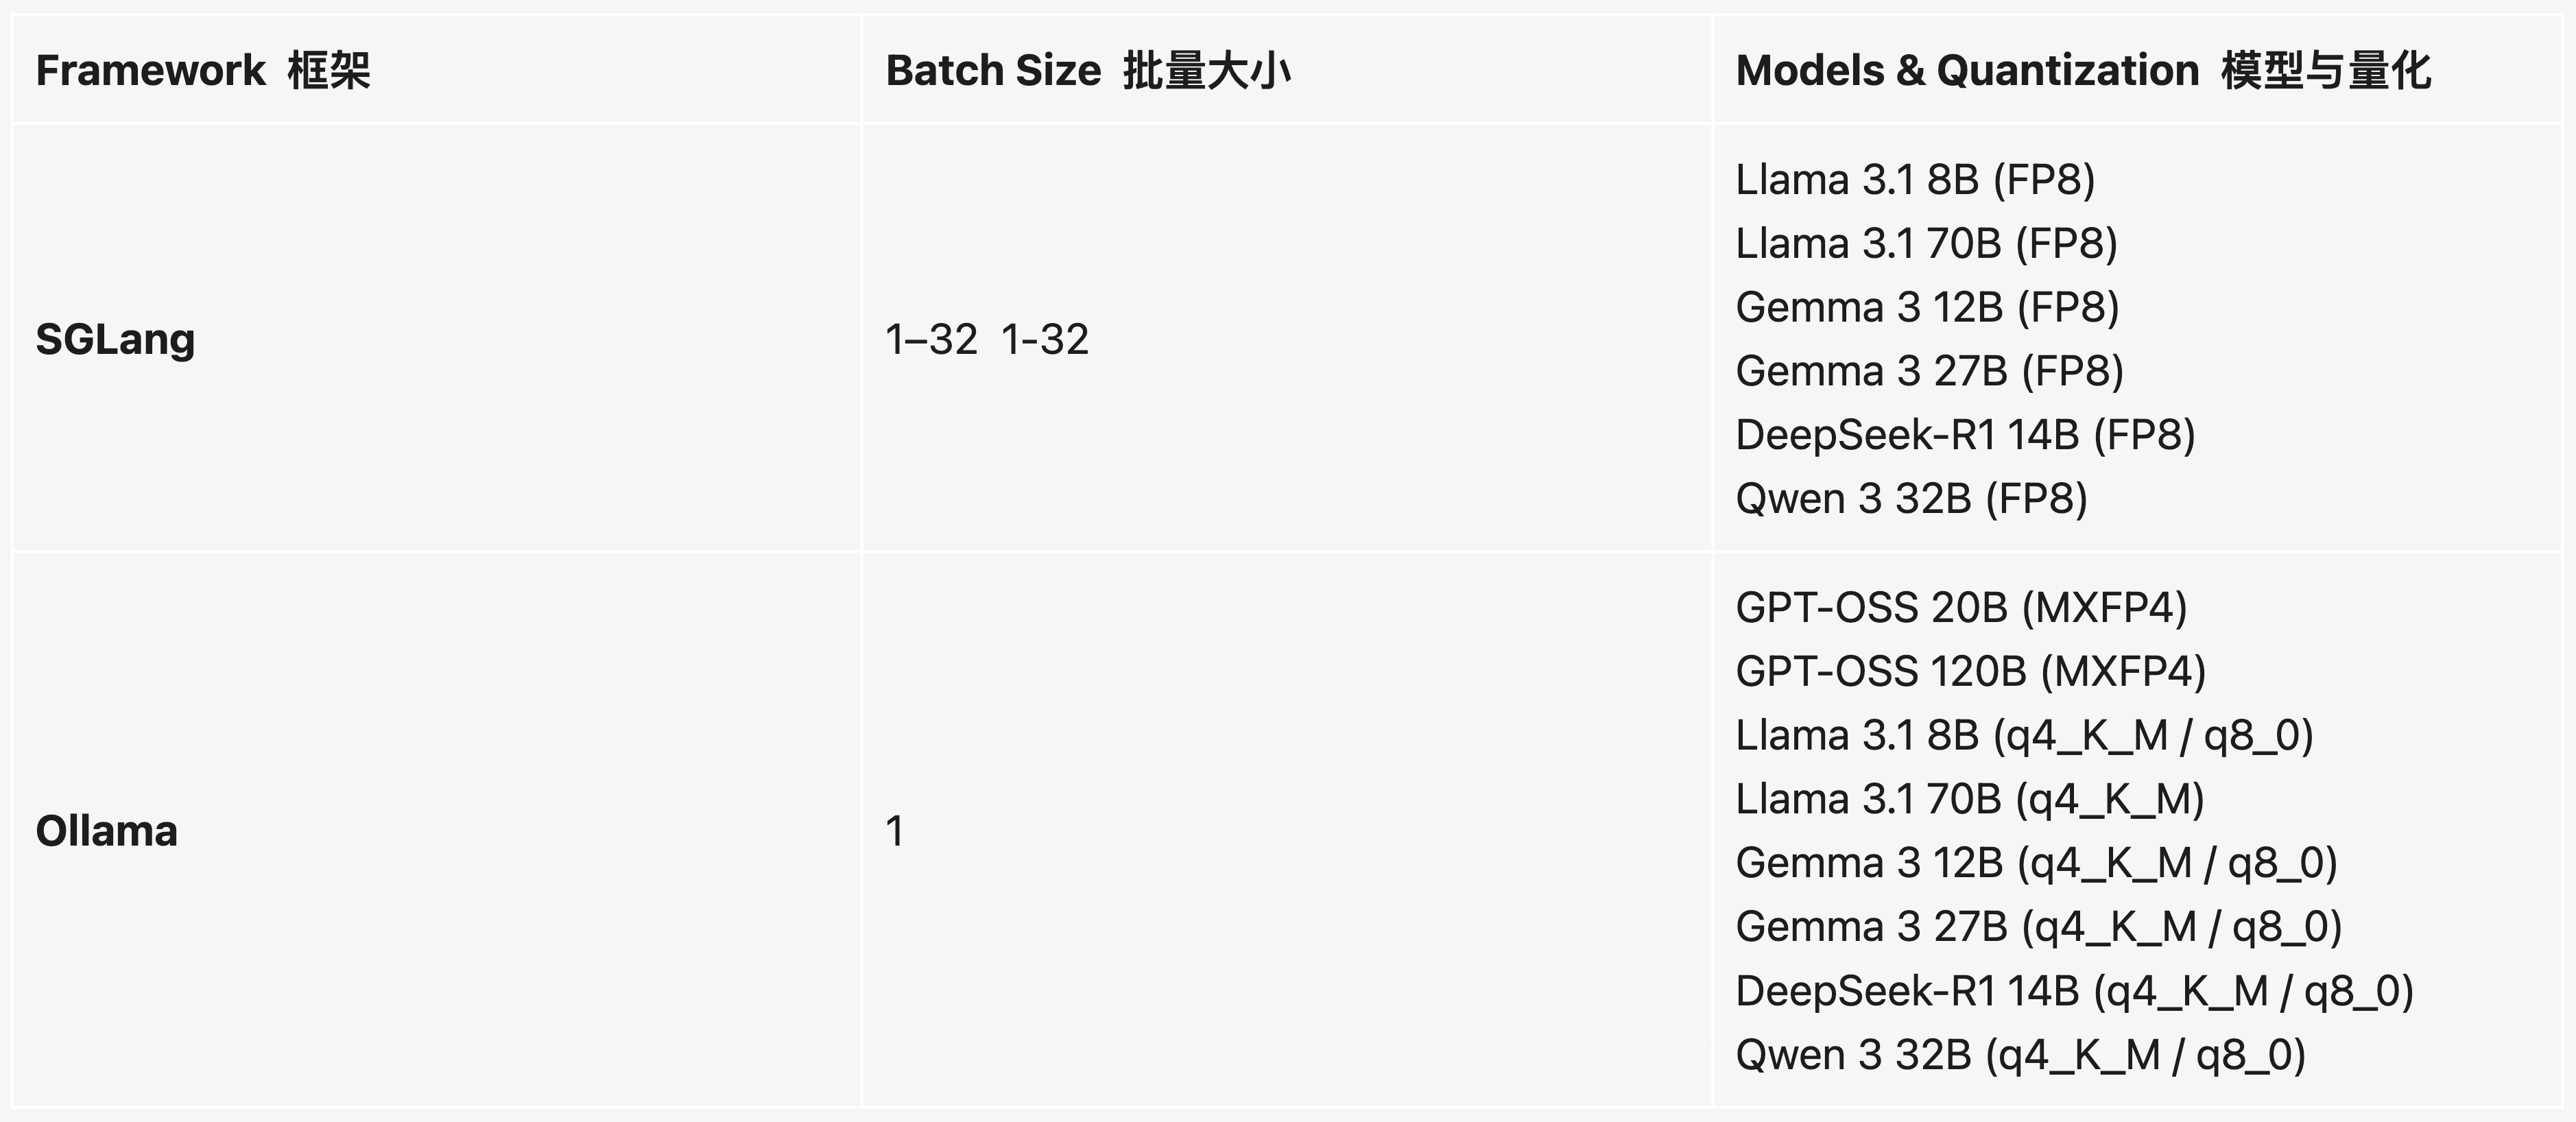Screen dimensions: 2576x1122
Task: Select the Qwen 3 32B (FP8) line
Action: coord(1911,499)
